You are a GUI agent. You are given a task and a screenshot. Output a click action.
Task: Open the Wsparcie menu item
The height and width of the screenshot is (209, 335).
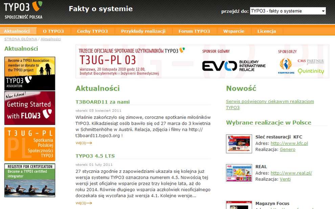(234, 31)
